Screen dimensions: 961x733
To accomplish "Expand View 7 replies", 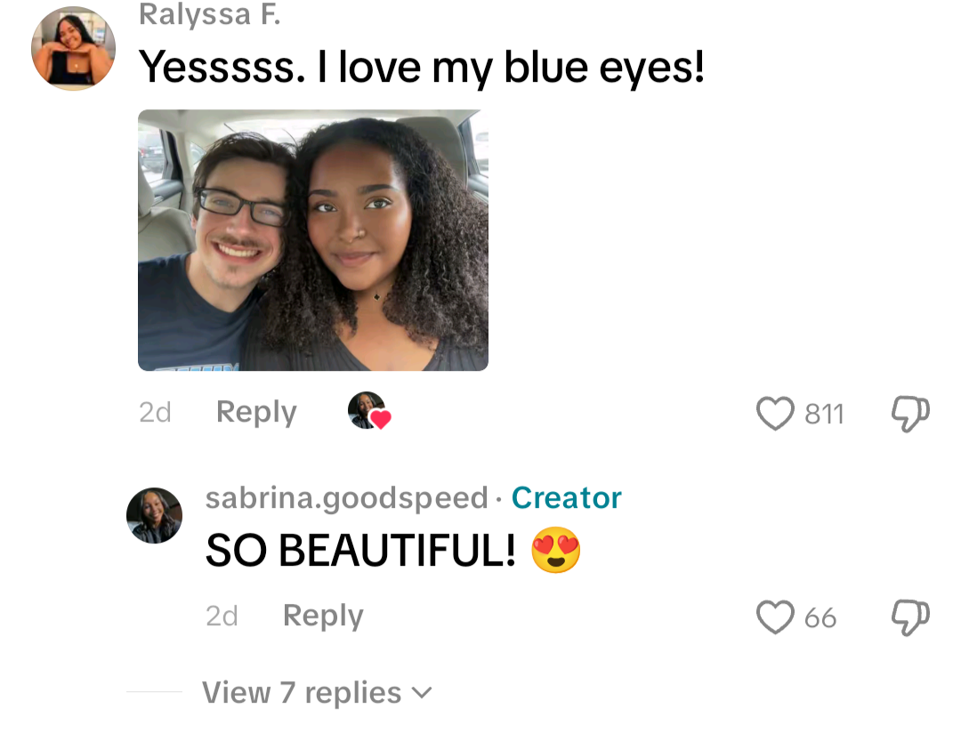I will [317, 693].
